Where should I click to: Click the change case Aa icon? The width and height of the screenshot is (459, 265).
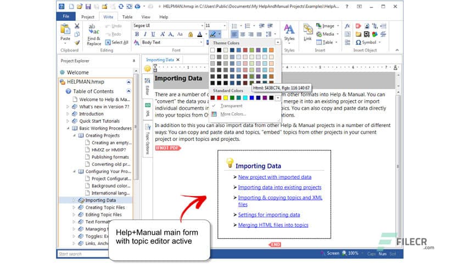coord(180,34)
